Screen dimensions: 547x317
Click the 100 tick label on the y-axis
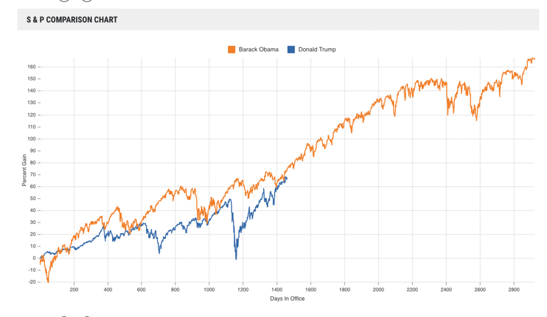[31, 139]
